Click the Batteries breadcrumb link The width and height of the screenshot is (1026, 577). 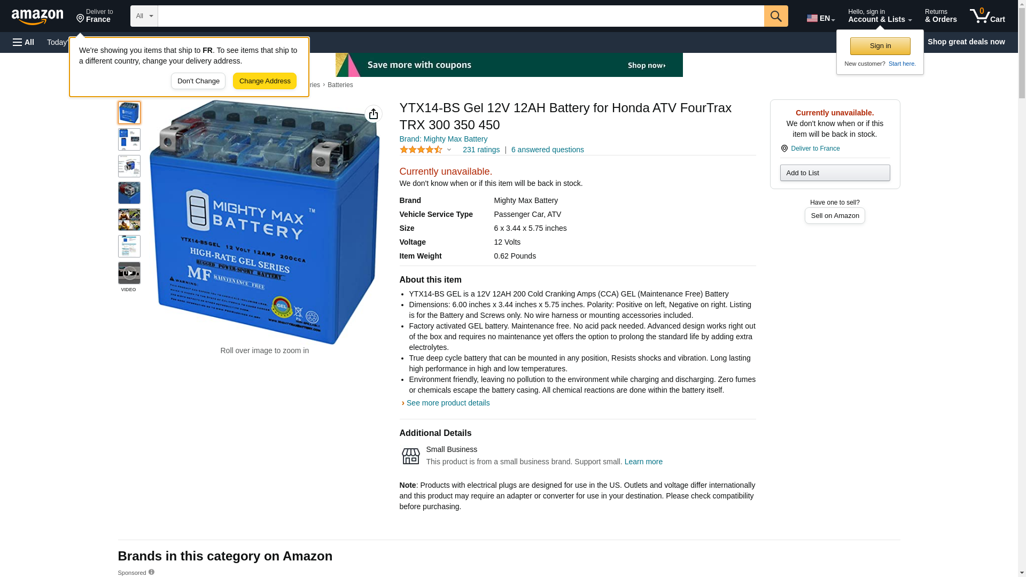pyautogui.click(x=340, y=85)
